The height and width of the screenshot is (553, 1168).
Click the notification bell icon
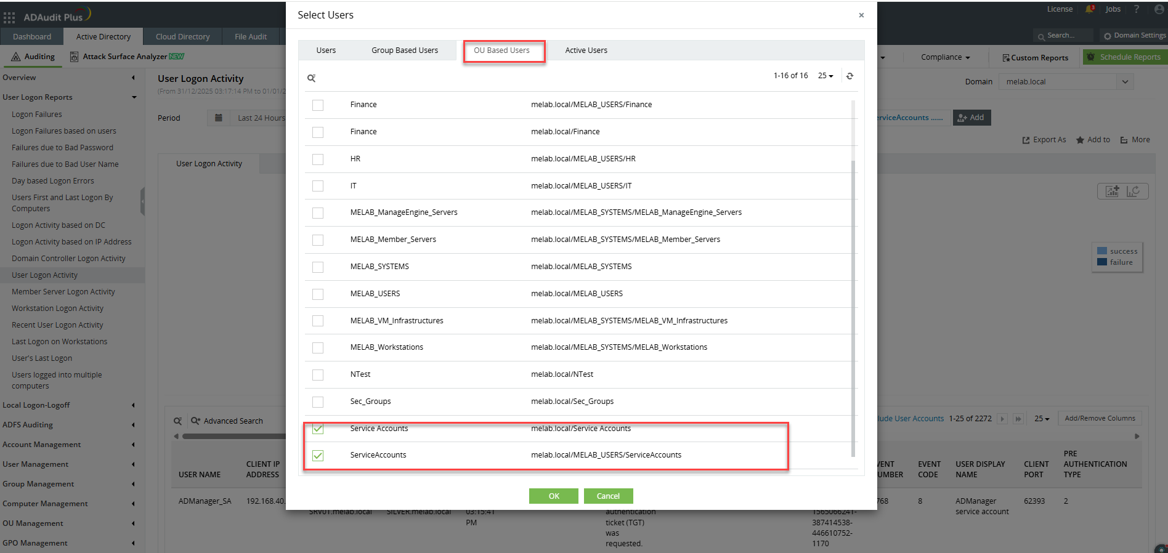[x=1090, y=9]
